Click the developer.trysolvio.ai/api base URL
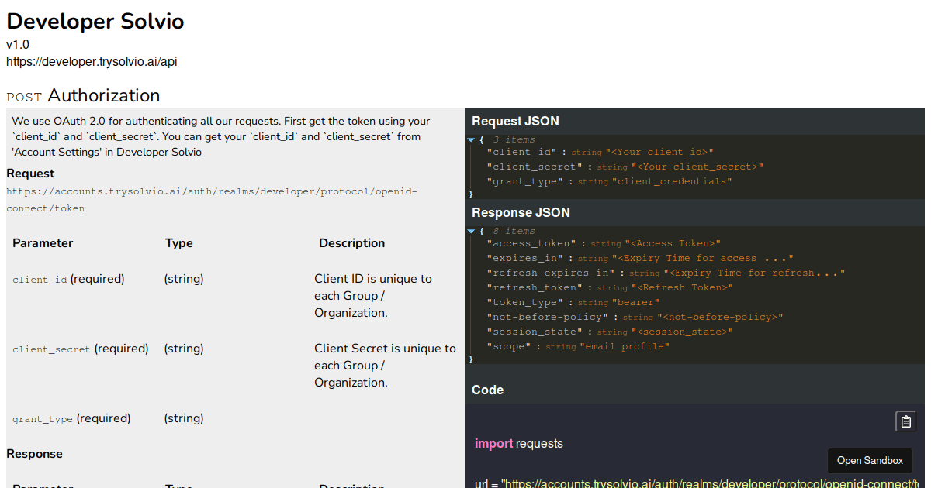This screenshot has height=488, width=931. click(x=92, y=61)
